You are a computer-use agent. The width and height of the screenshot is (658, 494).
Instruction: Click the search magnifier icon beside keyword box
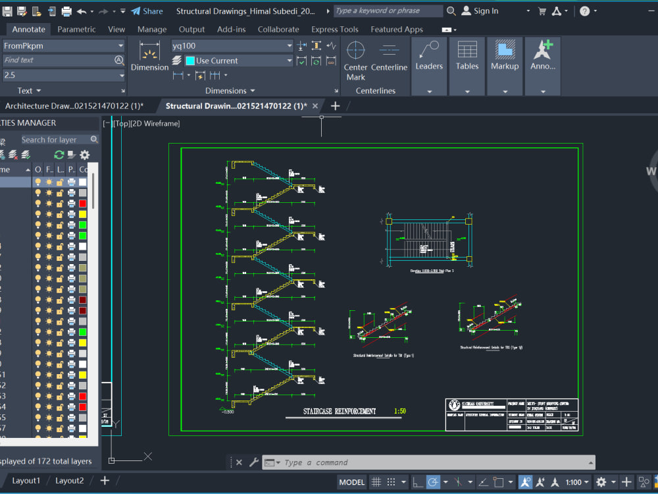click(451, 11)
